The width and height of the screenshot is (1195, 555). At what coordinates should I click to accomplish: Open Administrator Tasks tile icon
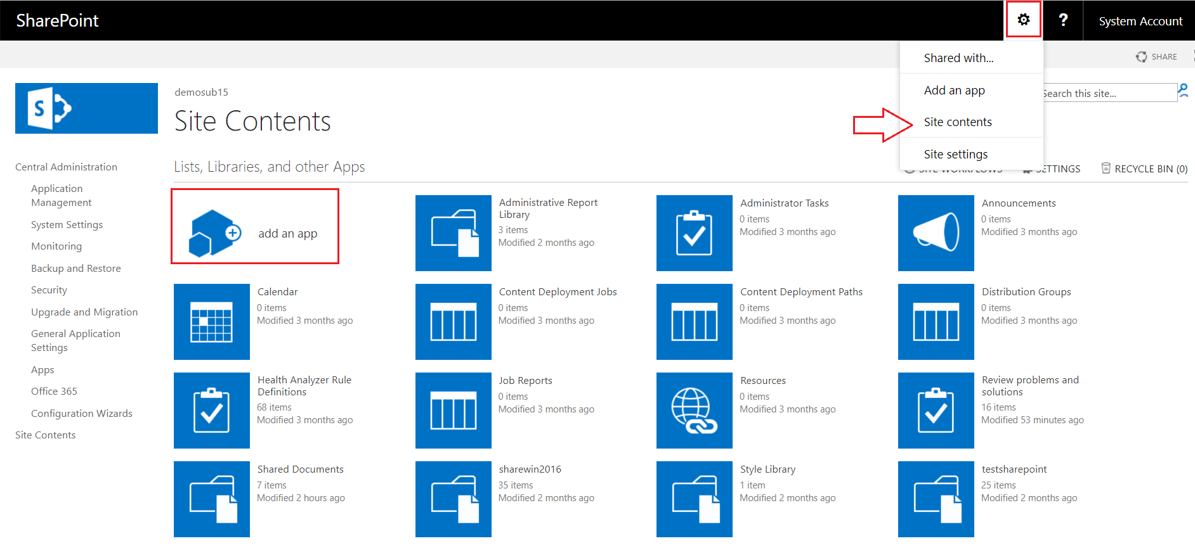(695, 233)
